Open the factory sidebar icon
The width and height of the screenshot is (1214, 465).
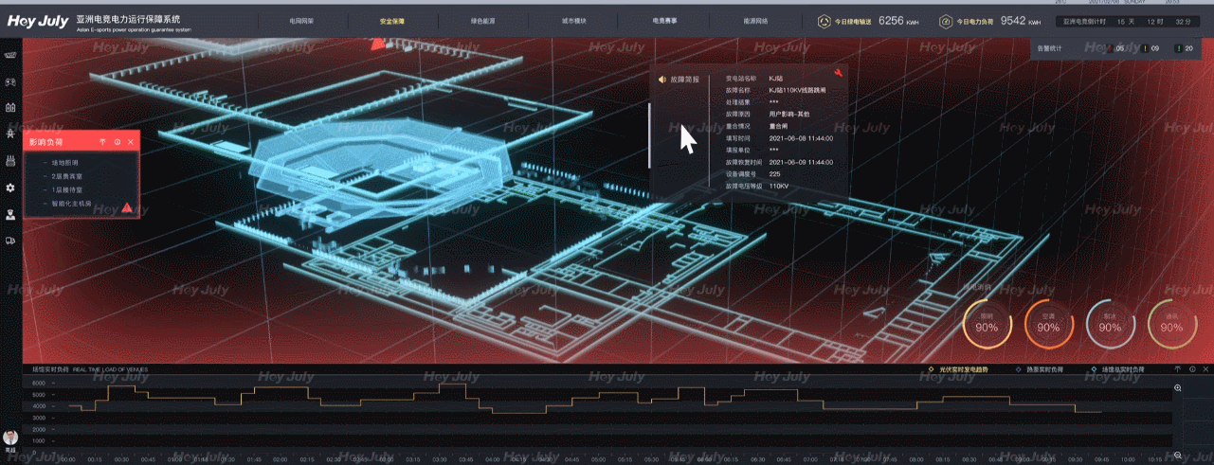(x=10, y=161)
